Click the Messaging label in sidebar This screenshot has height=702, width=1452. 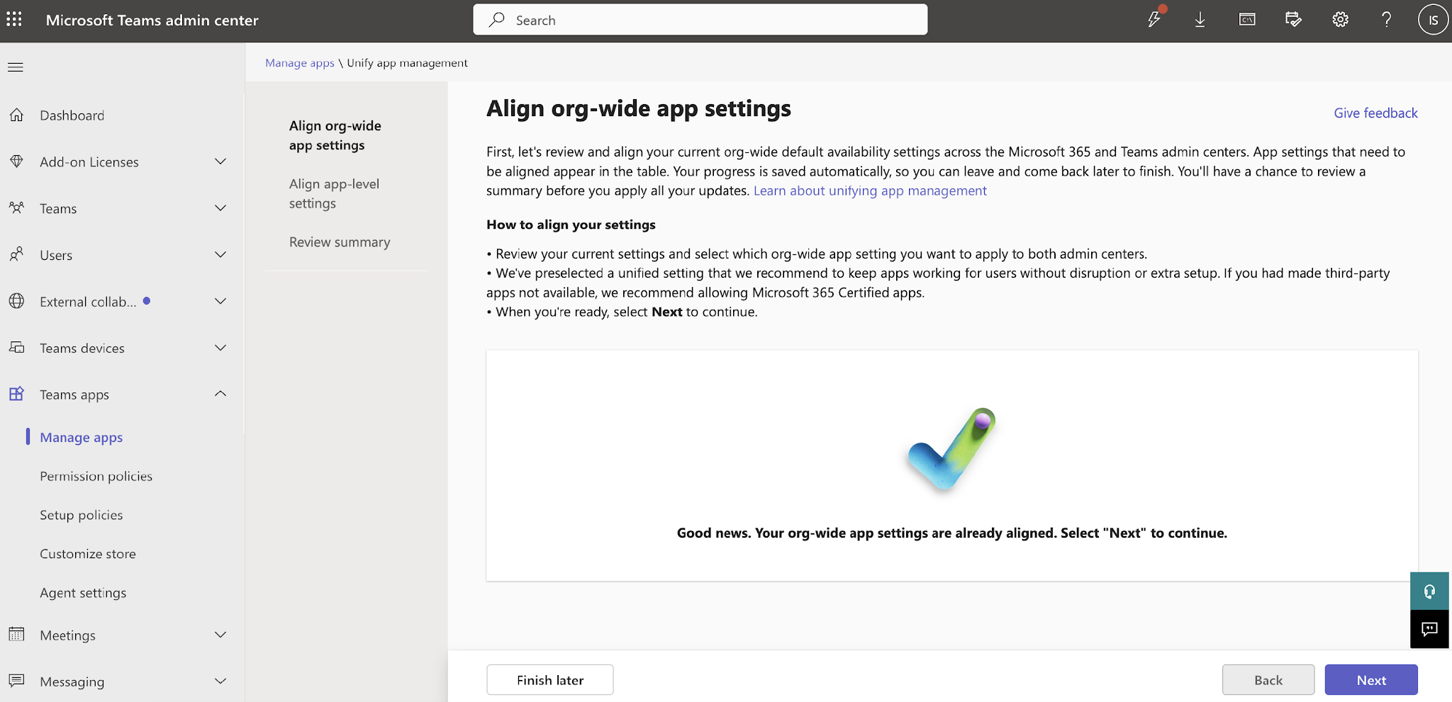72,681
